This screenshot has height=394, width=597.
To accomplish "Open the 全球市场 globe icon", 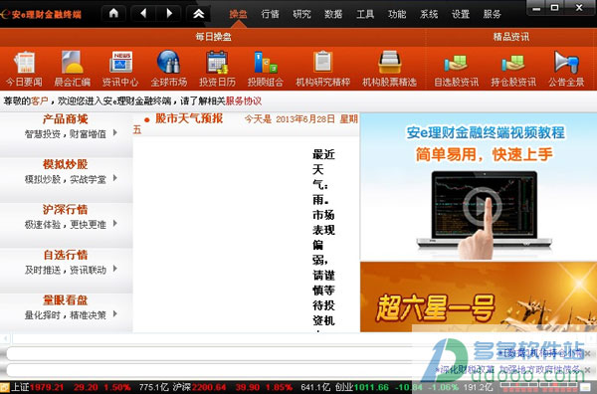I will coord(169,62).
